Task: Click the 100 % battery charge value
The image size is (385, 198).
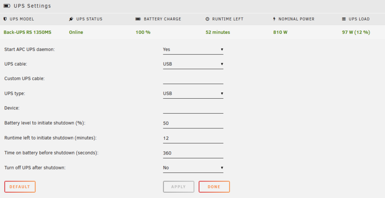Action: [x=143, y=32]
